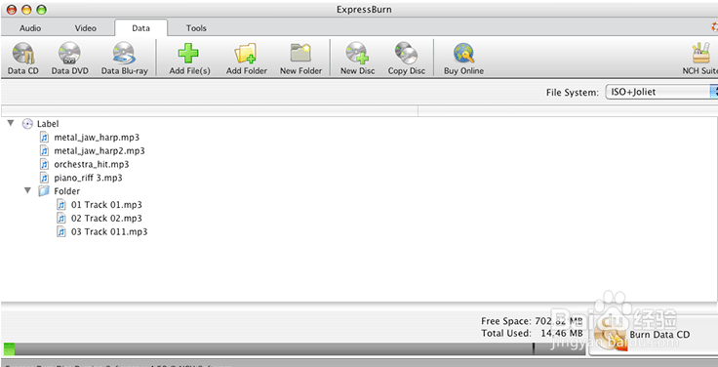Screen dimensions: 718x367
Task: Click the music icon beside orchestra_hit.mp3
Action: point(45,164)
